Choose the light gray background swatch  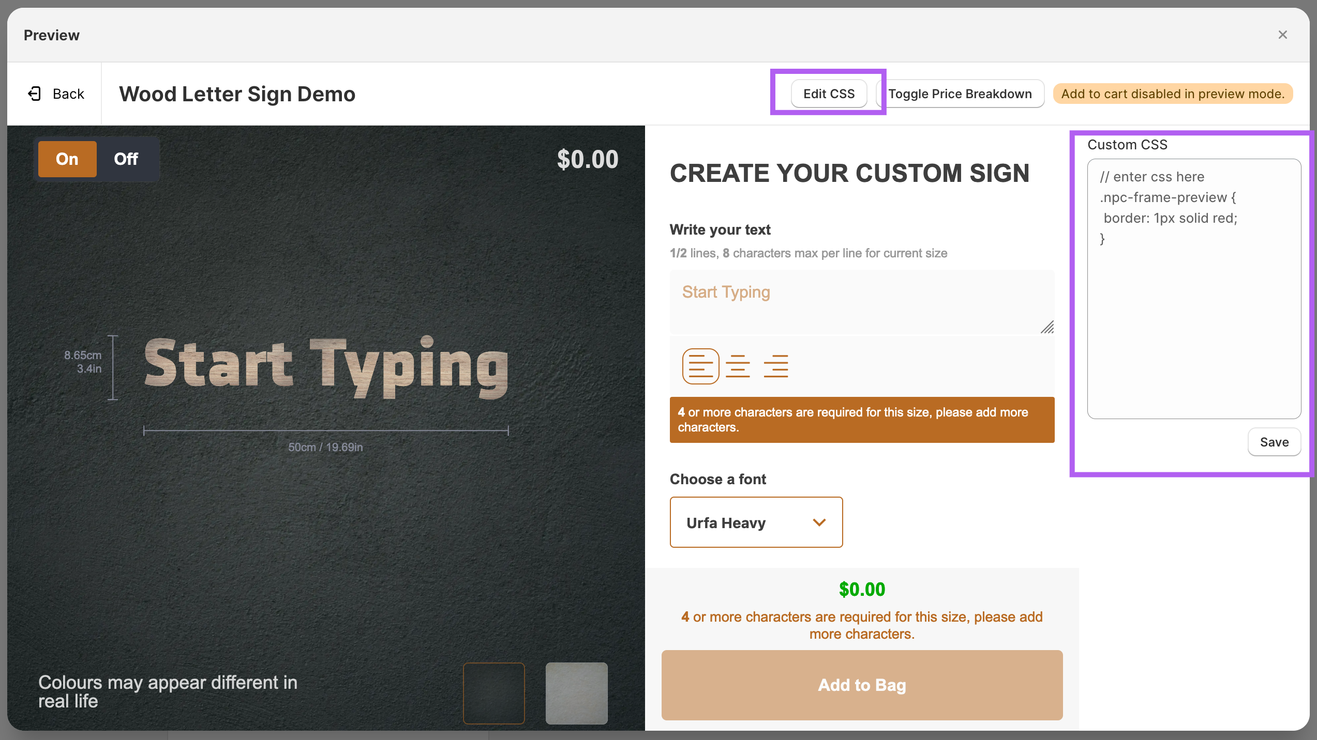pyautogui.click(x=576, y=693)
